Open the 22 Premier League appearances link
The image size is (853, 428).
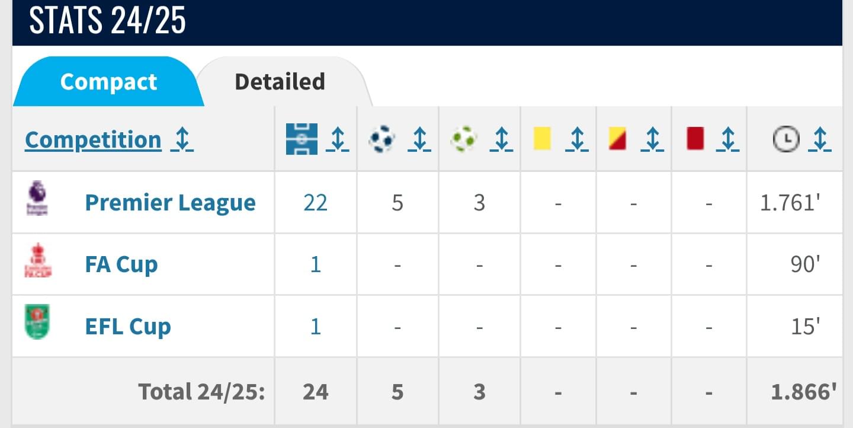coord(315,203)
